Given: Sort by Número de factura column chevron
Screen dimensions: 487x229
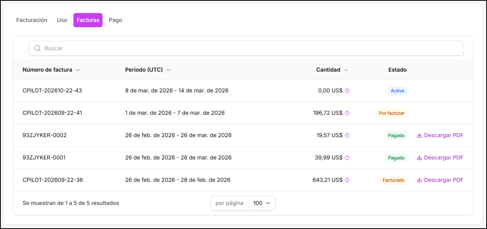Looking at the screenshot, I should pyautogui.click(x=78, y=70).
